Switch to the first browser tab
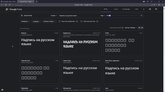The width and height of the screenshot is (165, 92). 9,2
